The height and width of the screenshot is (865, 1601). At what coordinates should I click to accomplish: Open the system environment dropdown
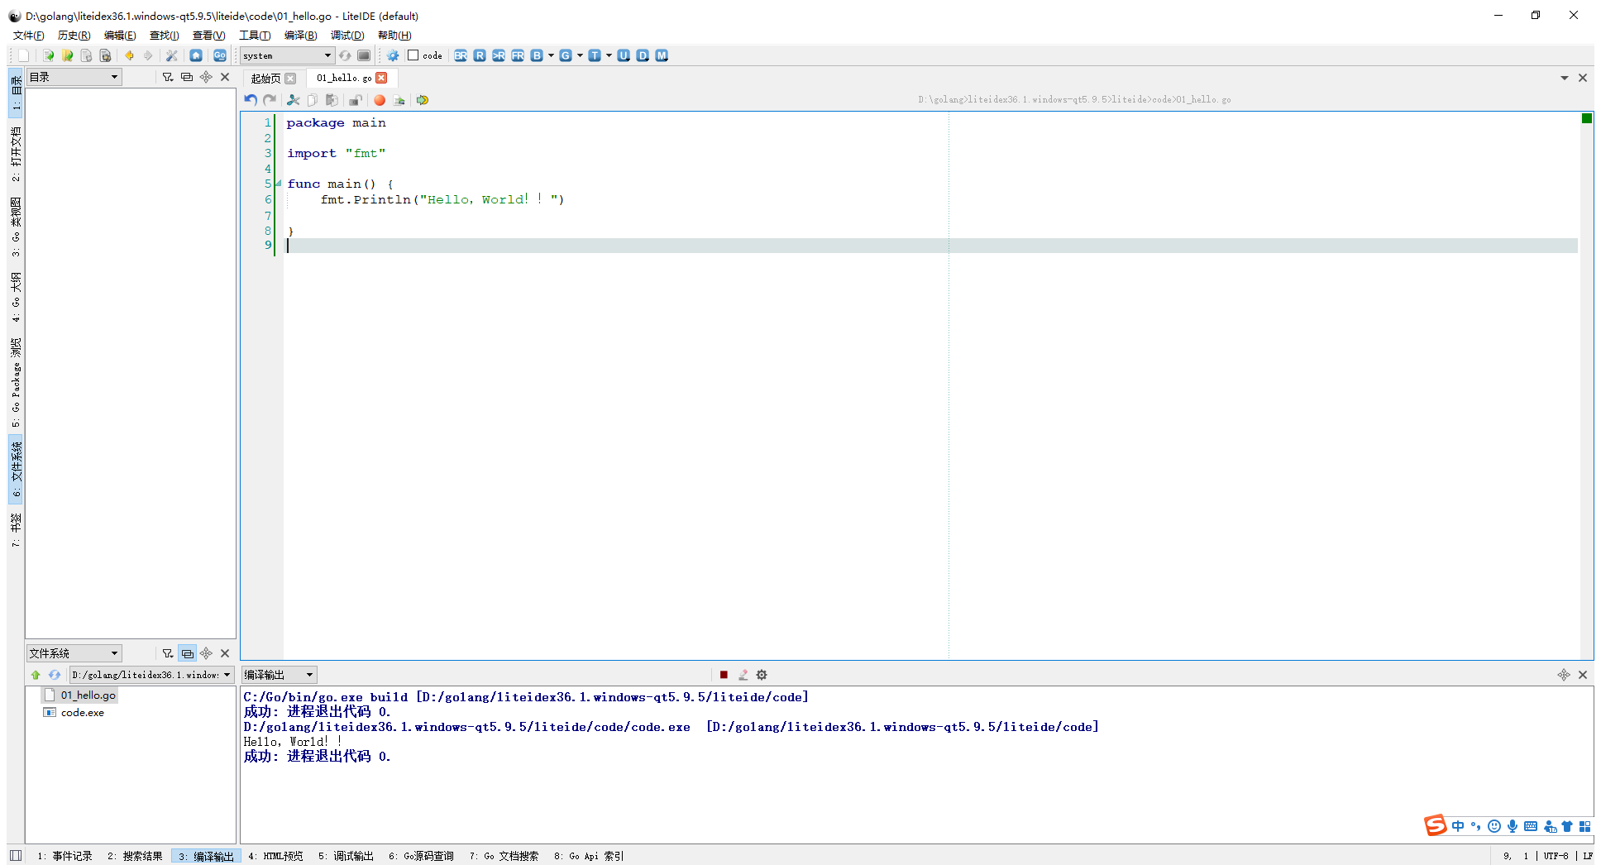[x=287, y=55]
